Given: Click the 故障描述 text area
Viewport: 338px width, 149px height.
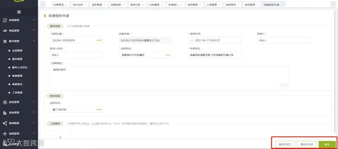Looking at the screenshot, I should [x=169, y=77].
